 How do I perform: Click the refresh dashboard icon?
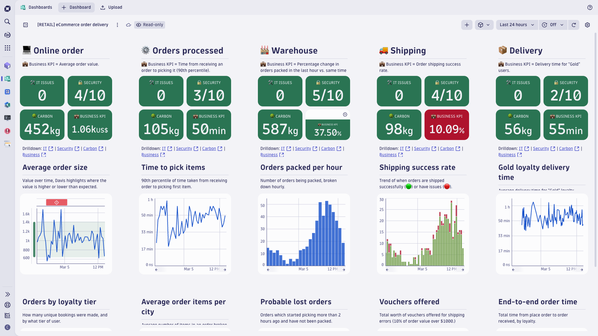574,25
